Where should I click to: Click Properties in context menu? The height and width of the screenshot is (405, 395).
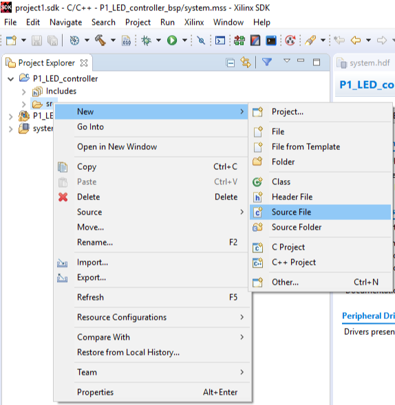152,393
